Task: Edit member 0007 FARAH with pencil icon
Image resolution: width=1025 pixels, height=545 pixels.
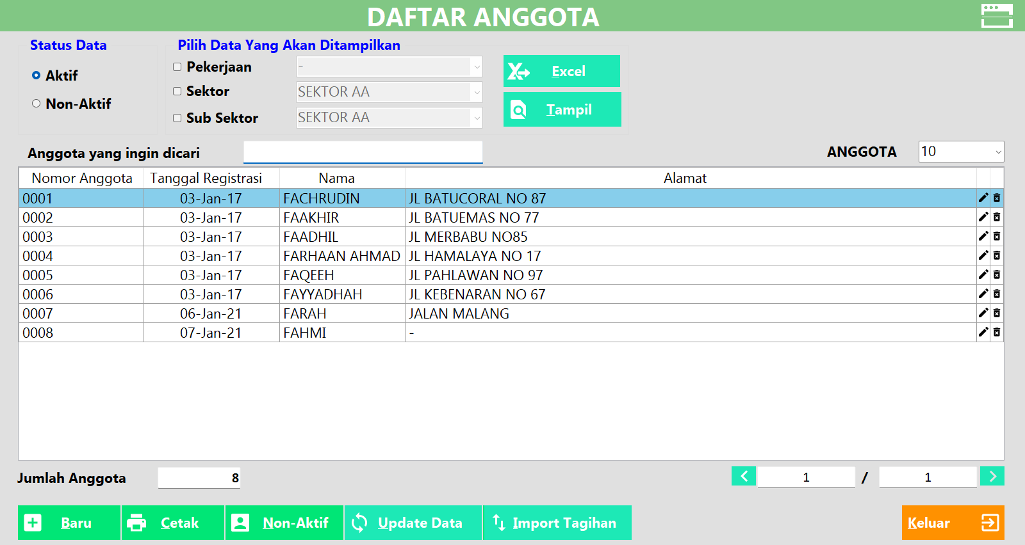Action: 983,313
